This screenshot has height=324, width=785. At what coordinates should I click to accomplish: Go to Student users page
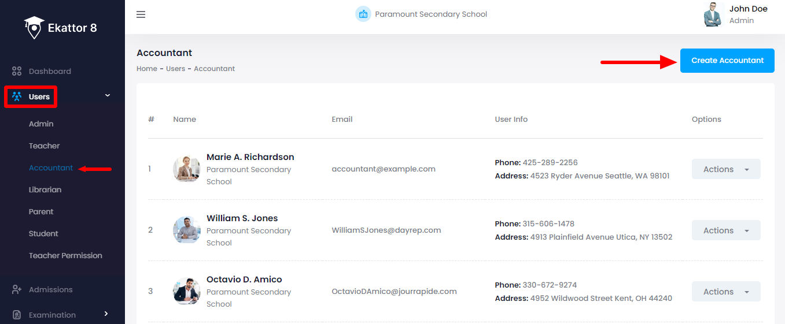[x=43, y=233]
